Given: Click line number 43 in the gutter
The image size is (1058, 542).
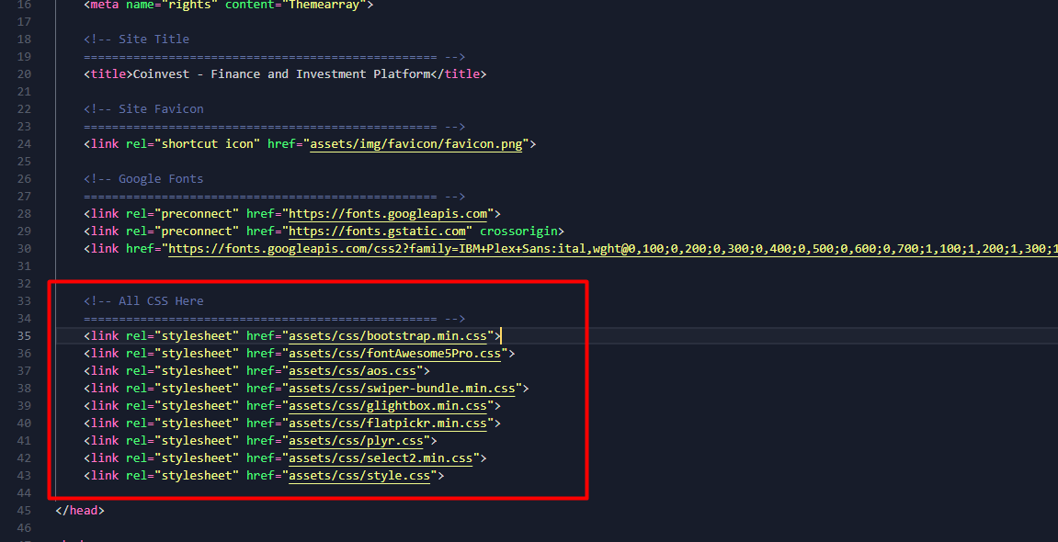Looking at the screenshot, I should (24, 476).
